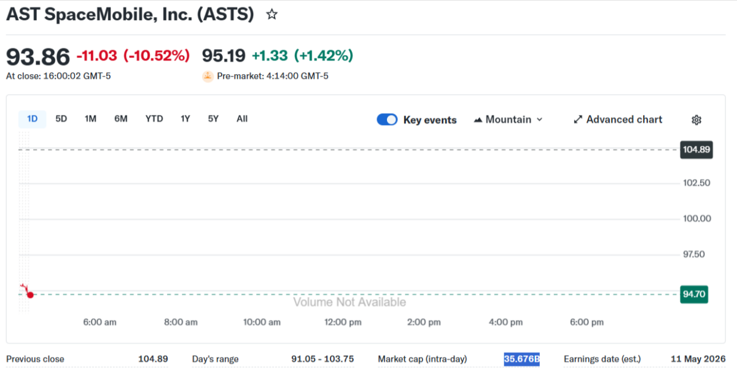Add ASTS to watchlist via star icon
This screenshot has height=372, width=737.
coord(271,13)
